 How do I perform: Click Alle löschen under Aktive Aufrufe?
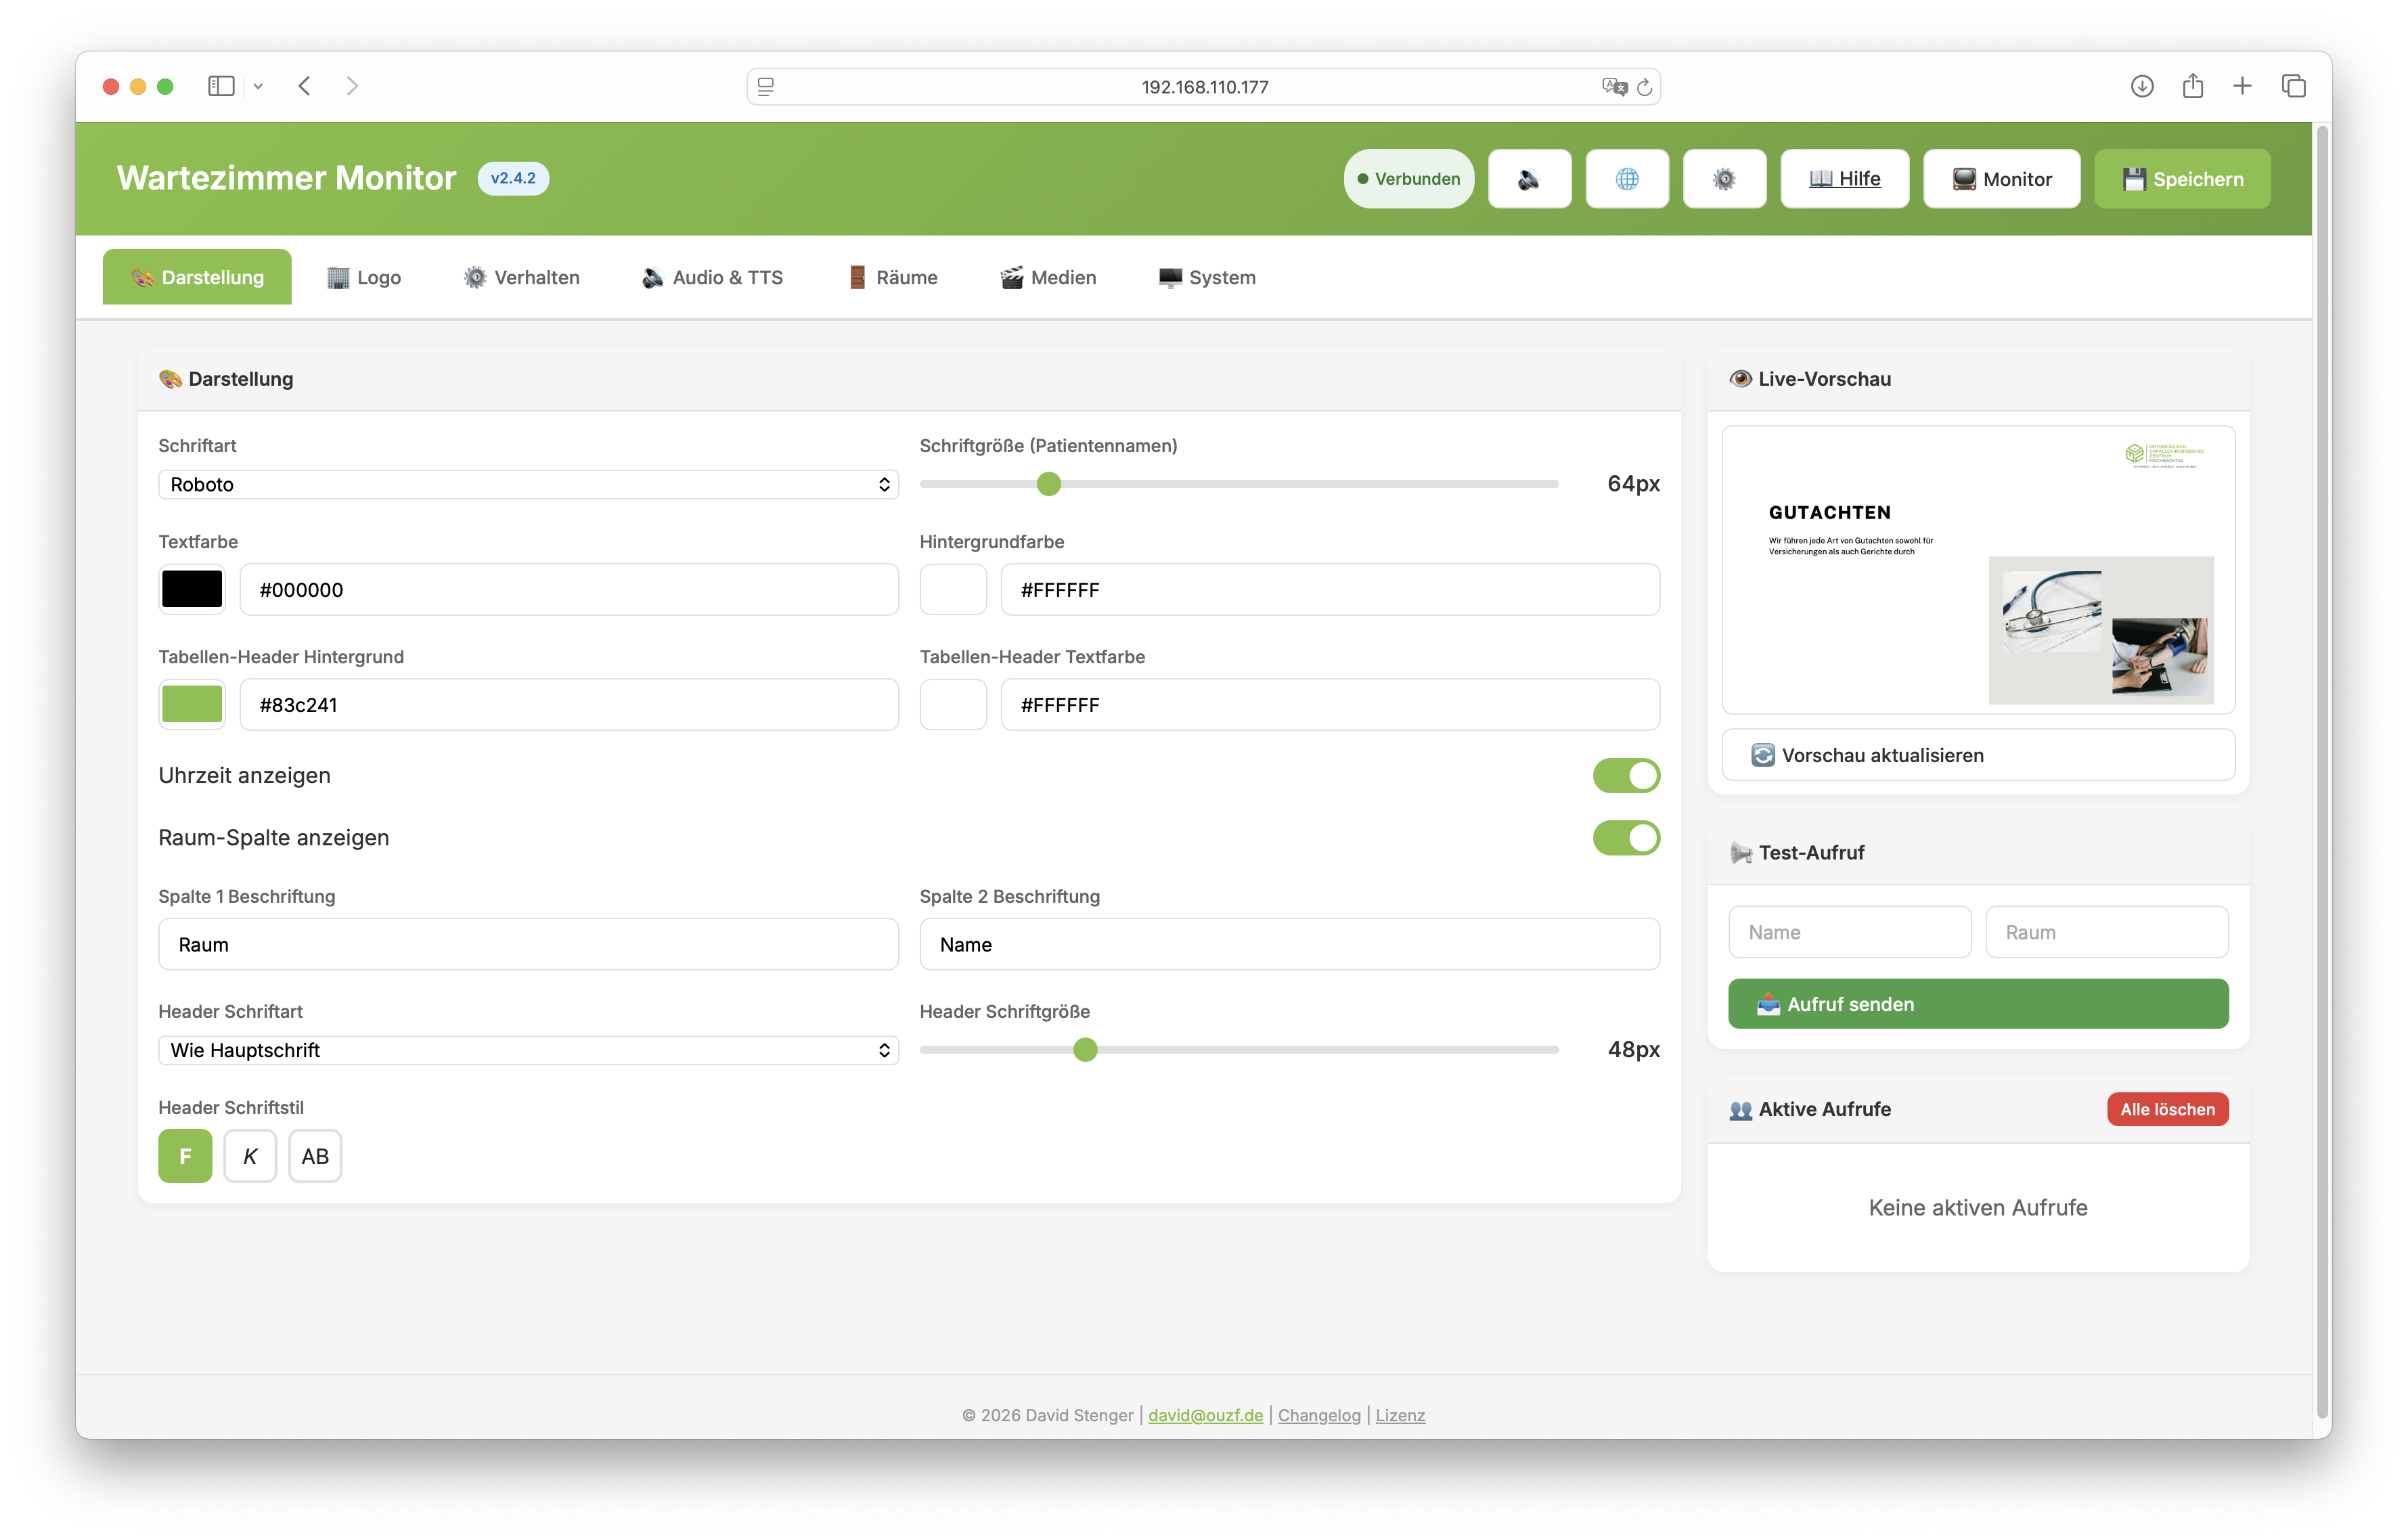click(x=2167, y=1109)
